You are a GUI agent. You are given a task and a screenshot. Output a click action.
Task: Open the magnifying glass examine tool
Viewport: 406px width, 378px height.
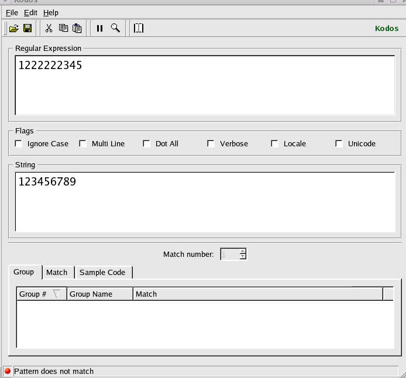coord(115,28)
